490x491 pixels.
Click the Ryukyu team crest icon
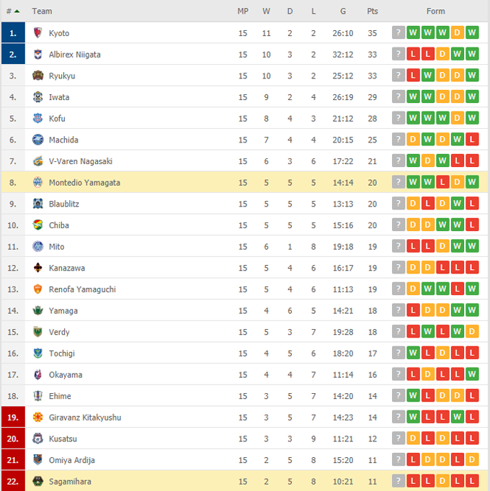38,76
